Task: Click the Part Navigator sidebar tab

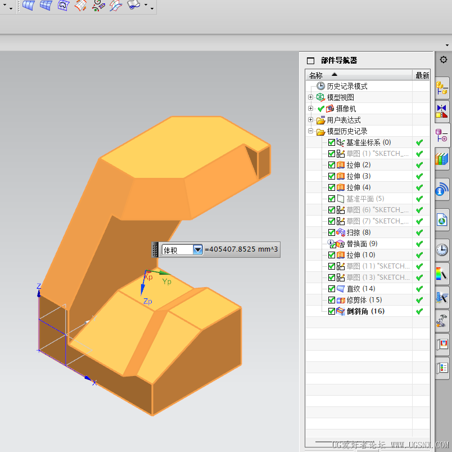Action: pos(442,135)
